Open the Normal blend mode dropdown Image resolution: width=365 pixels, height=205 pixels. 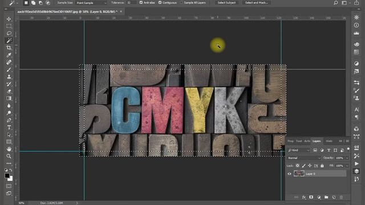(304, 158)
